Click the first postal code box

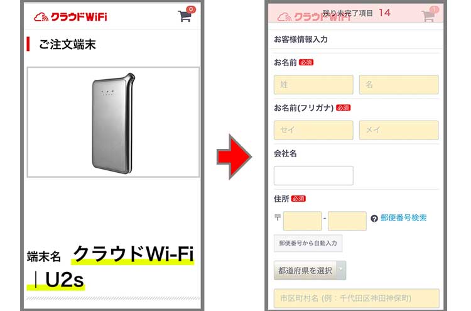pyautogui.click(x=302, y=221)
